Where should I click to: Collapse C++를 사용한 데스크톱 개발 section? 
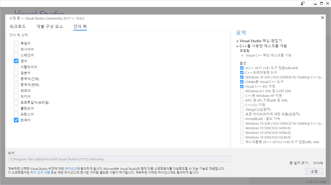(x=237, y=46)
